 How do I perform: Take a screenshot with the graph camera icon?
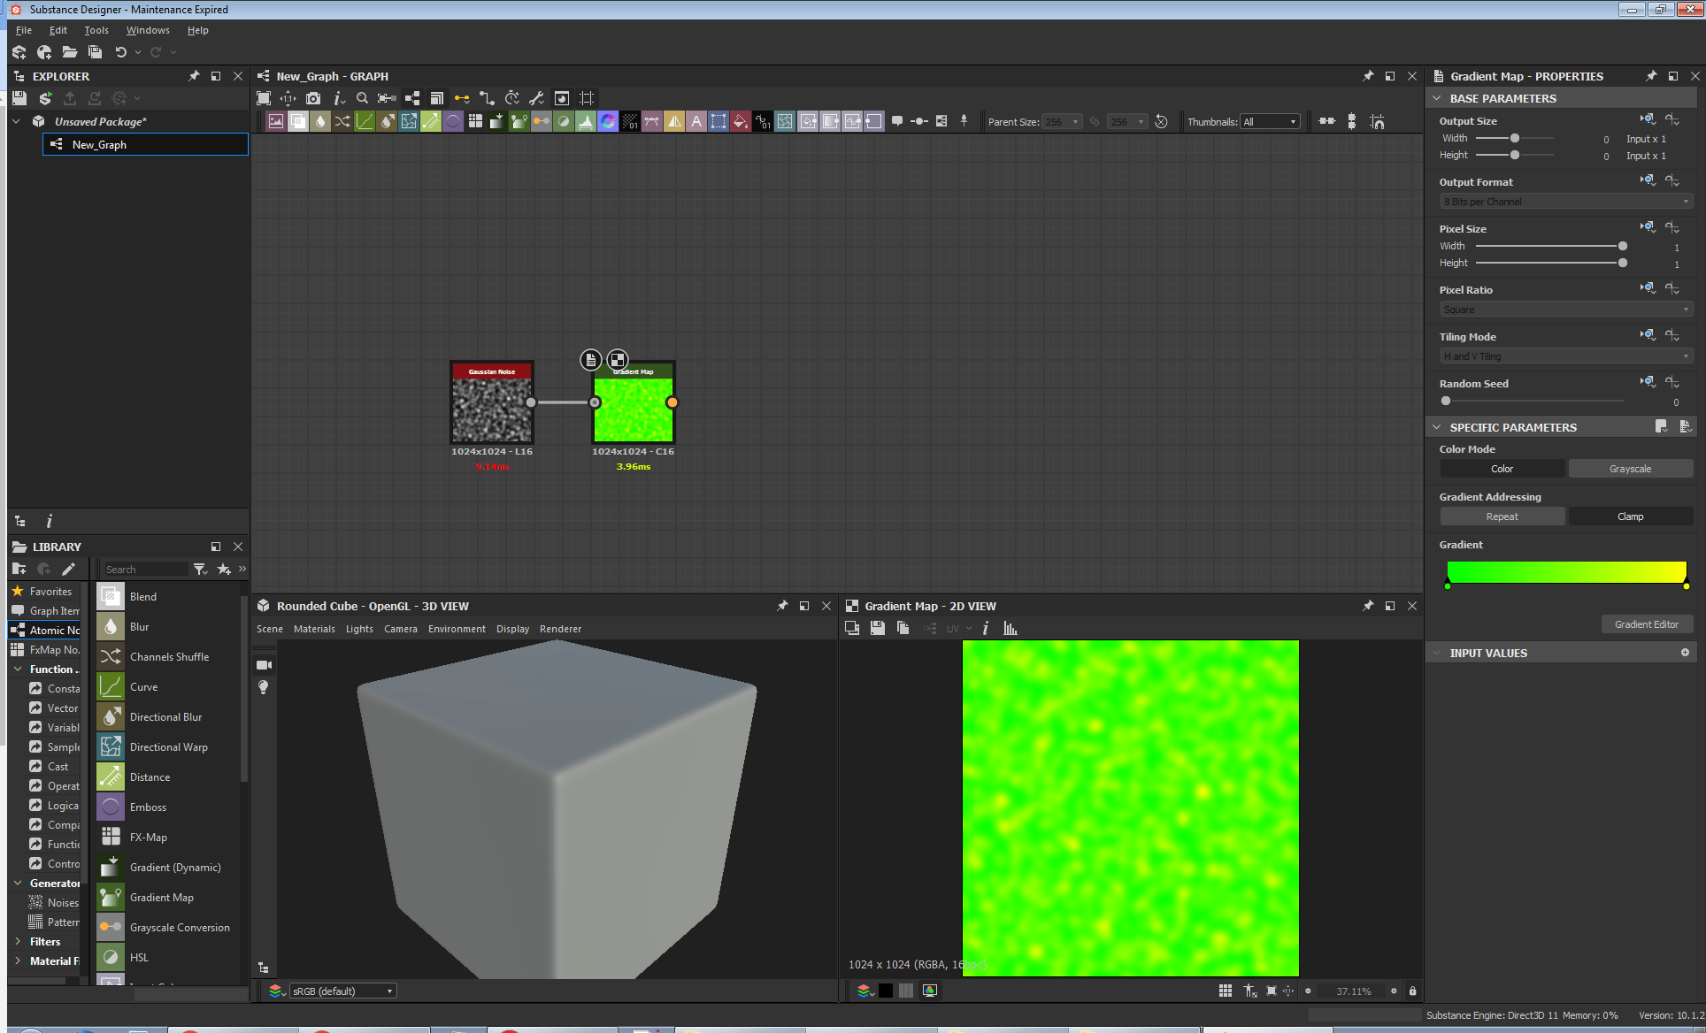point(313,98)
